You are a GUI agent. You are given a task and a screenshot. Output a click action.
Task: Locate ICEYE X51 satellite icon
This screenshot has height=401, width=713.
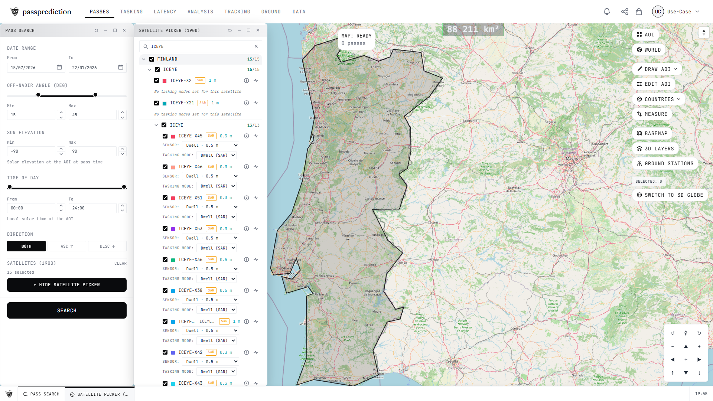tap(256, 198)
